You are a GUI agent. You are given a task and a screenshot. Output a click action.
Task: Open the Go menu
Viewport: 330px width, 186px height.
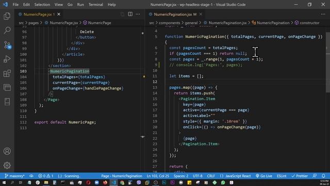tap(70, 5)
